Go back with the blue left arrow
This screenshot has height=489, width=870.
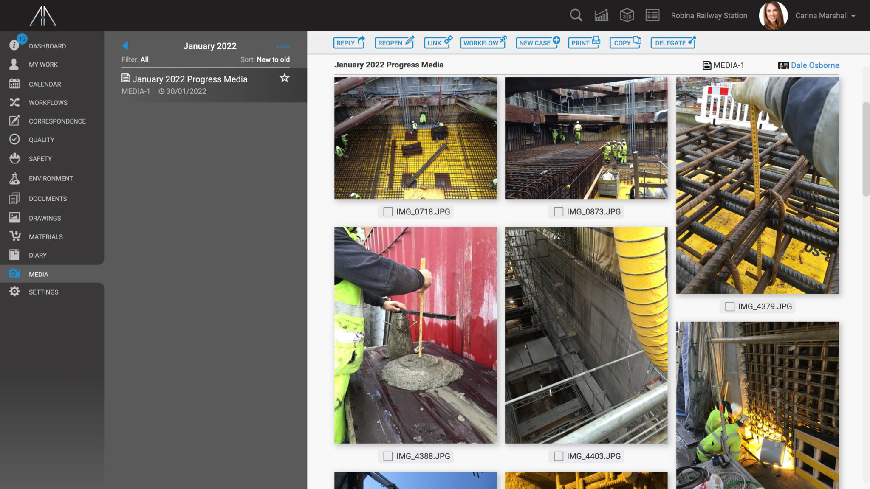click(125, 45)
